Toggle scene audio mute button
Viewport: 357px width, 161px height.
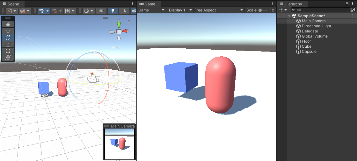pyautogui.click(x=124, y=11)
